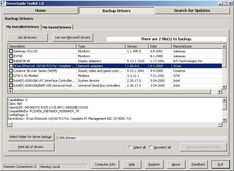Open the Home tab
The image size is (234, 171).
pos(40,11)
